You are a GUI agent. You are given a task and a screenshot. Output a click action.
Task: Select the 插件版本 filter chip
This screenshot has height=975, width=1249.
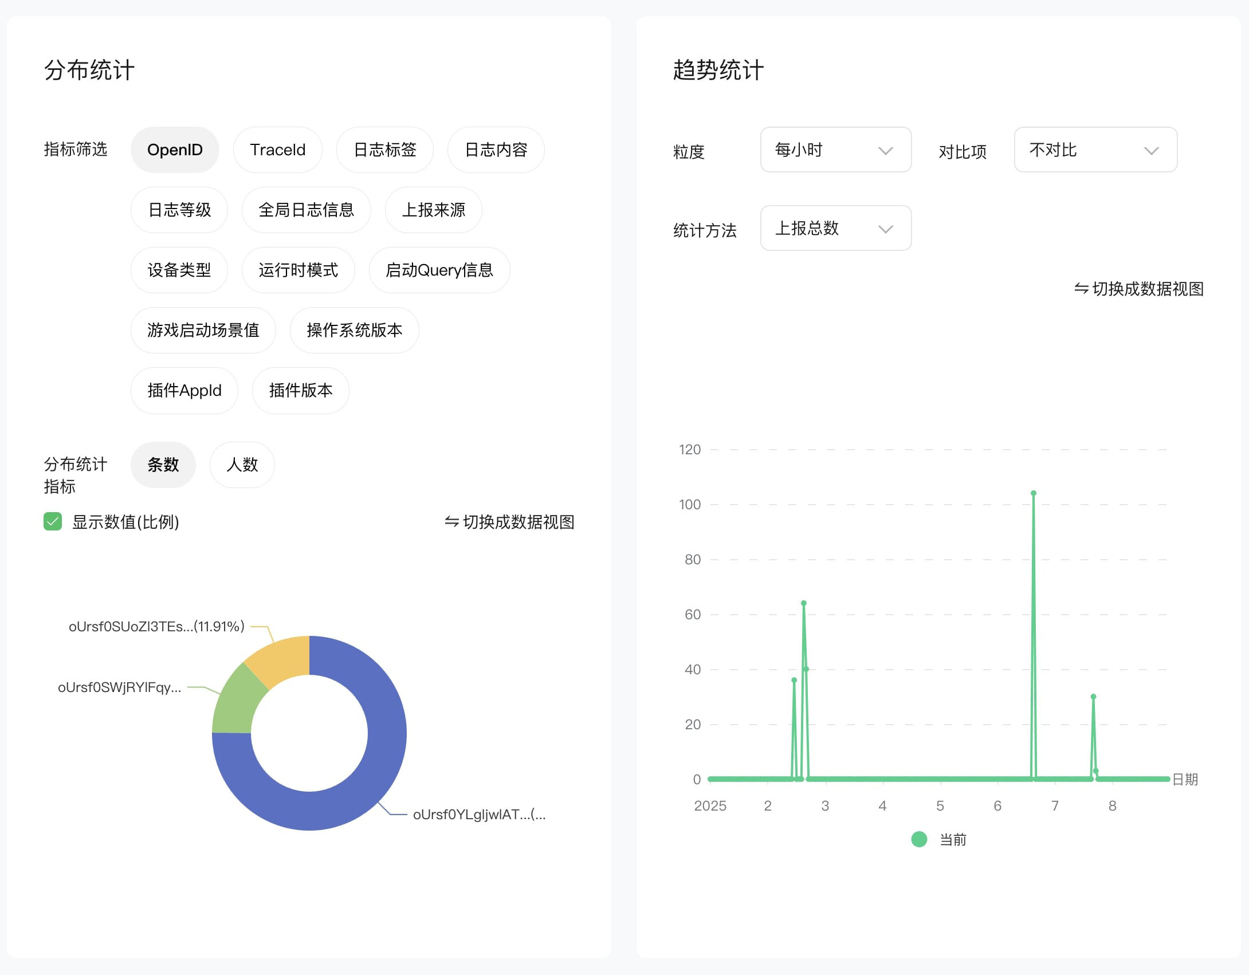(x=301, y=391)
